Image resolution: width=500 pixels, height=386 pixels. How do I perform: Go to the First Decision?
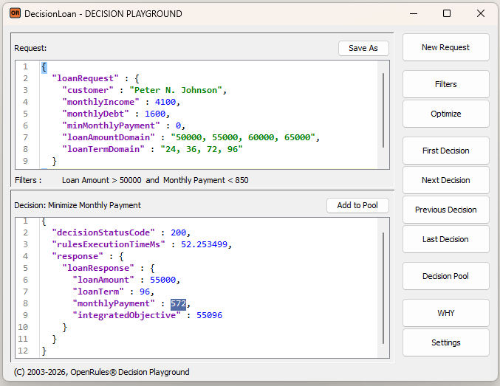(445, 151)
